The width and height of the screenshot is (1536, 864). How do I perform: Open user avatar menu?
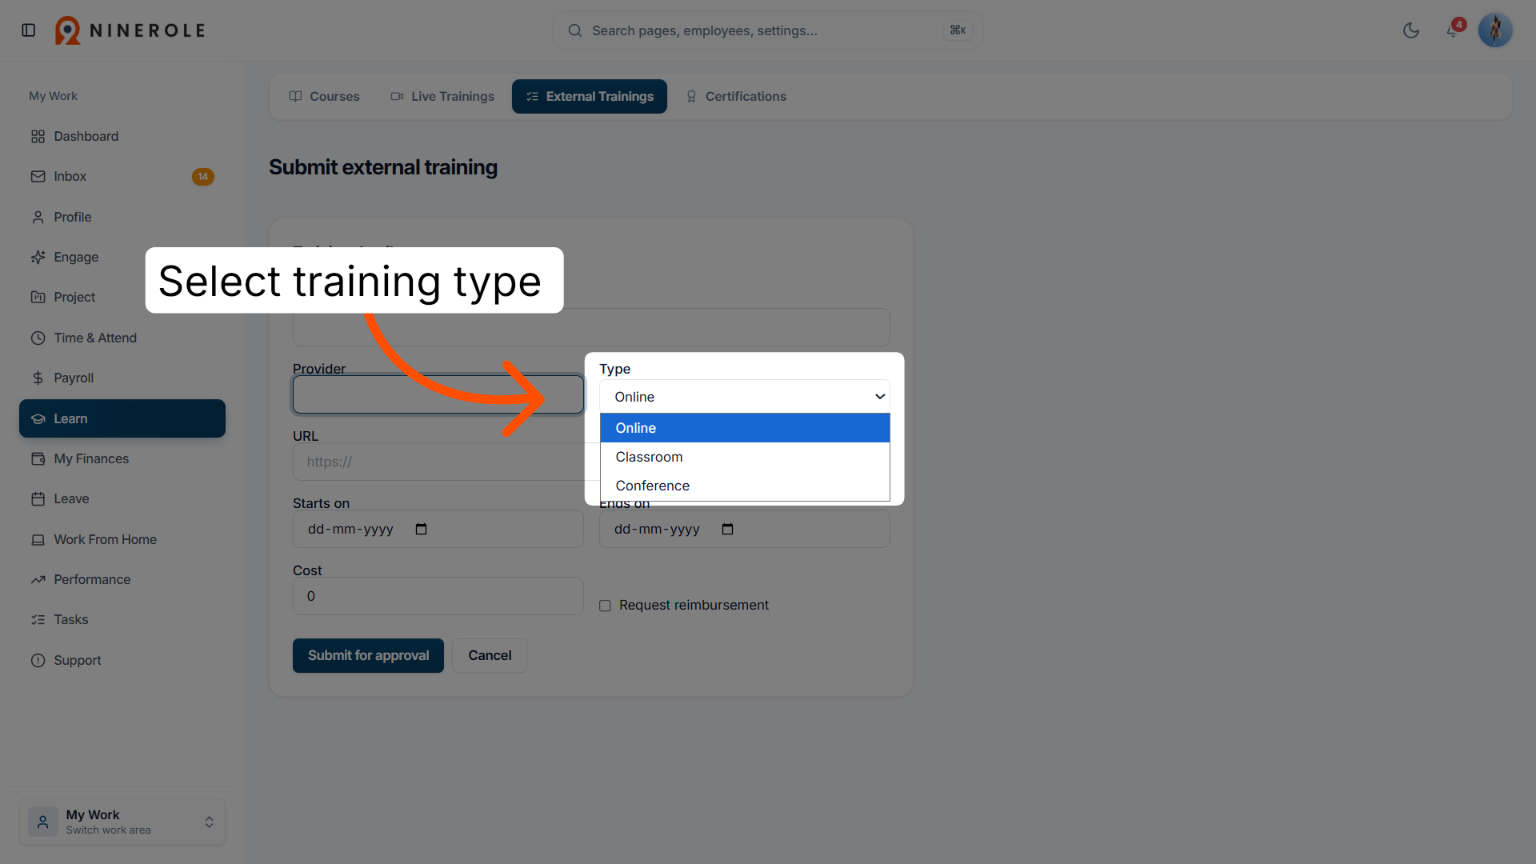tap(1495, 30)
